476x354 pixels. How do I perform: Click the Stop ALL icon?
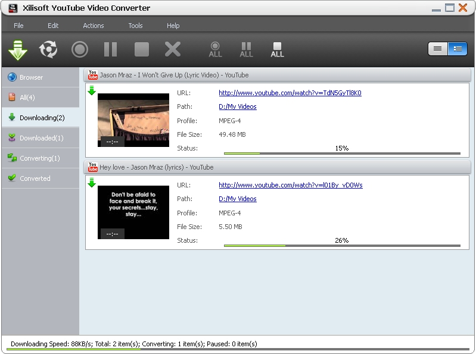tap(277, 50)
